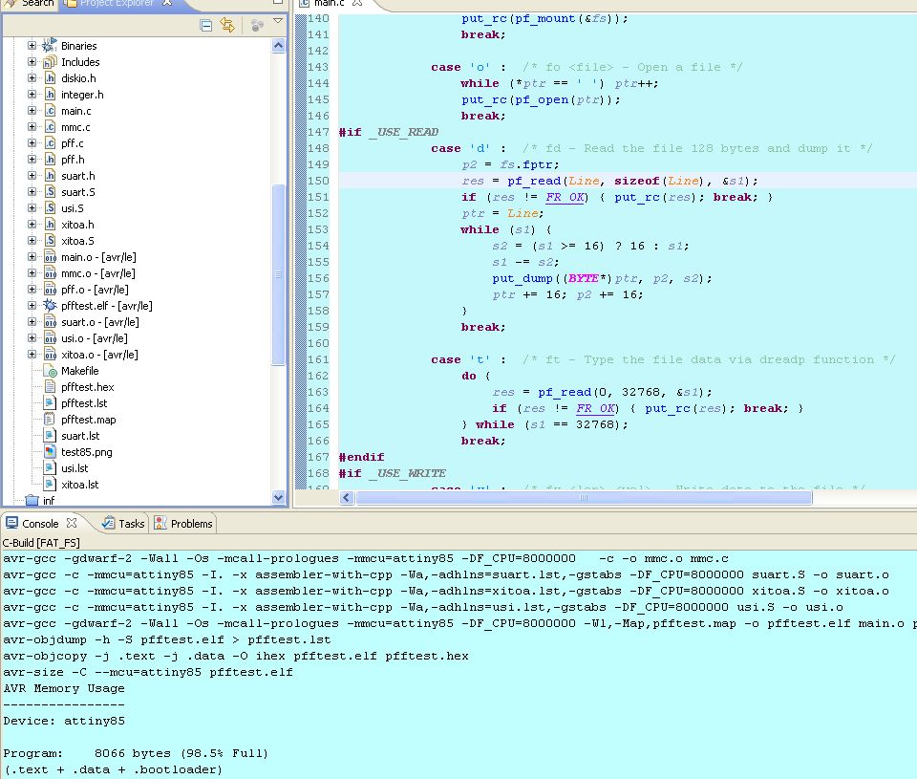Click the Collapse All icon in Project Explorer
Image resolution: width=917 pixels, height=779 pixels.
(205, 25)
